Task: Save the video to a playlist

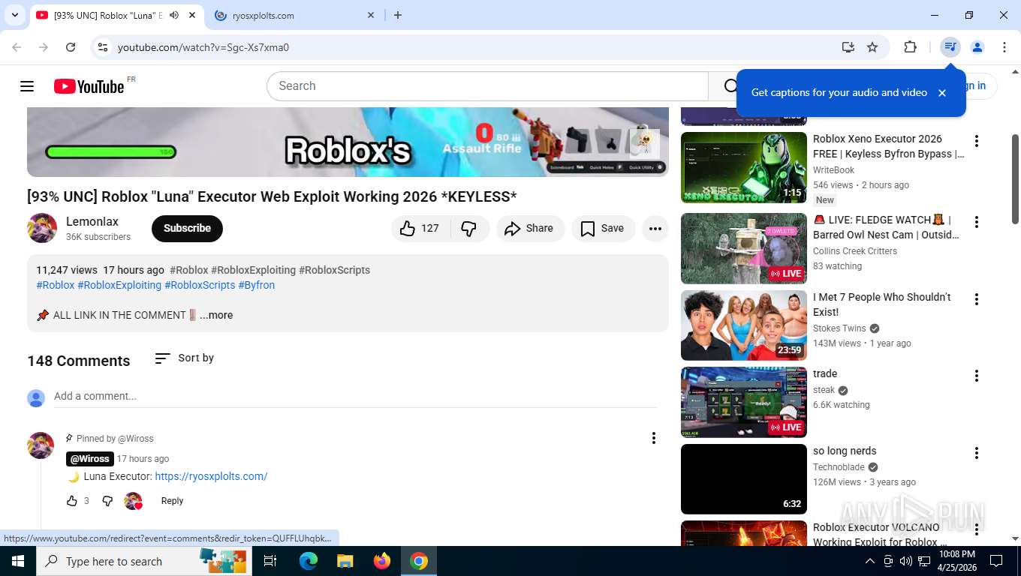Action: 603,229
